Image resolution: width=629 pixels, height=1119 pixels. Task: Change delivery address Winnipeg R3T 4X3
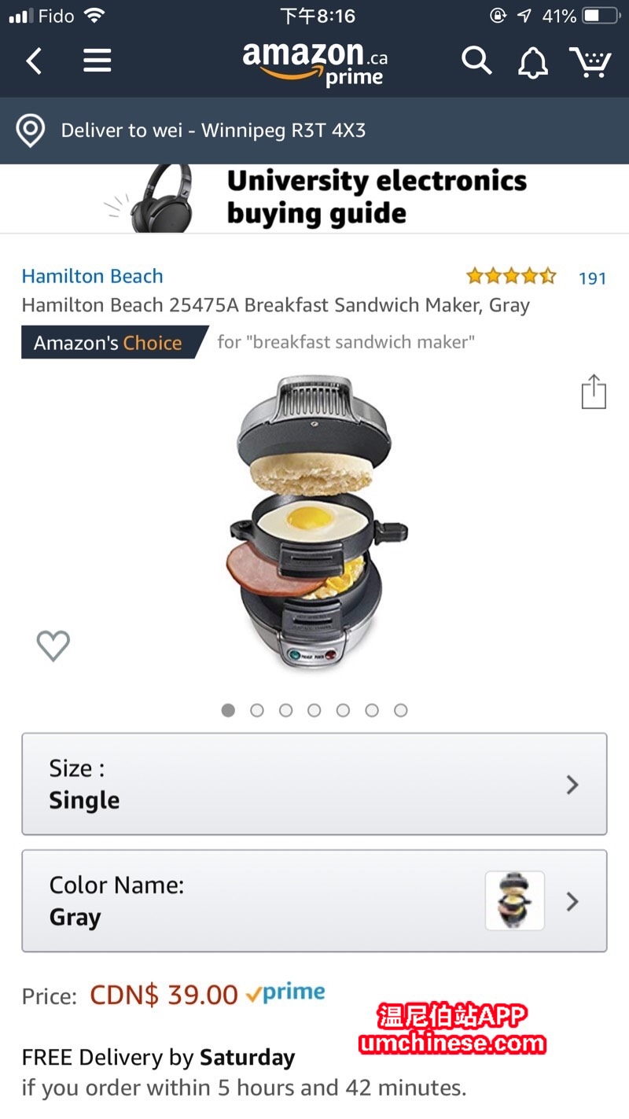(213, 131)
